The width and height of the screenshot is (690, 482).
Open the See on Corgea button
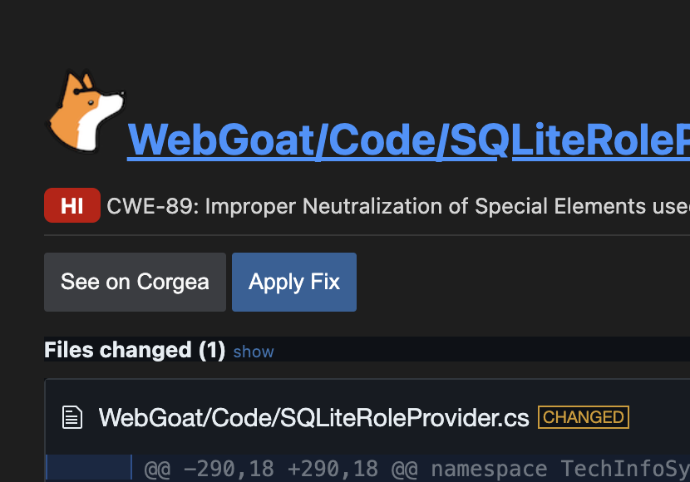[136, 282]
